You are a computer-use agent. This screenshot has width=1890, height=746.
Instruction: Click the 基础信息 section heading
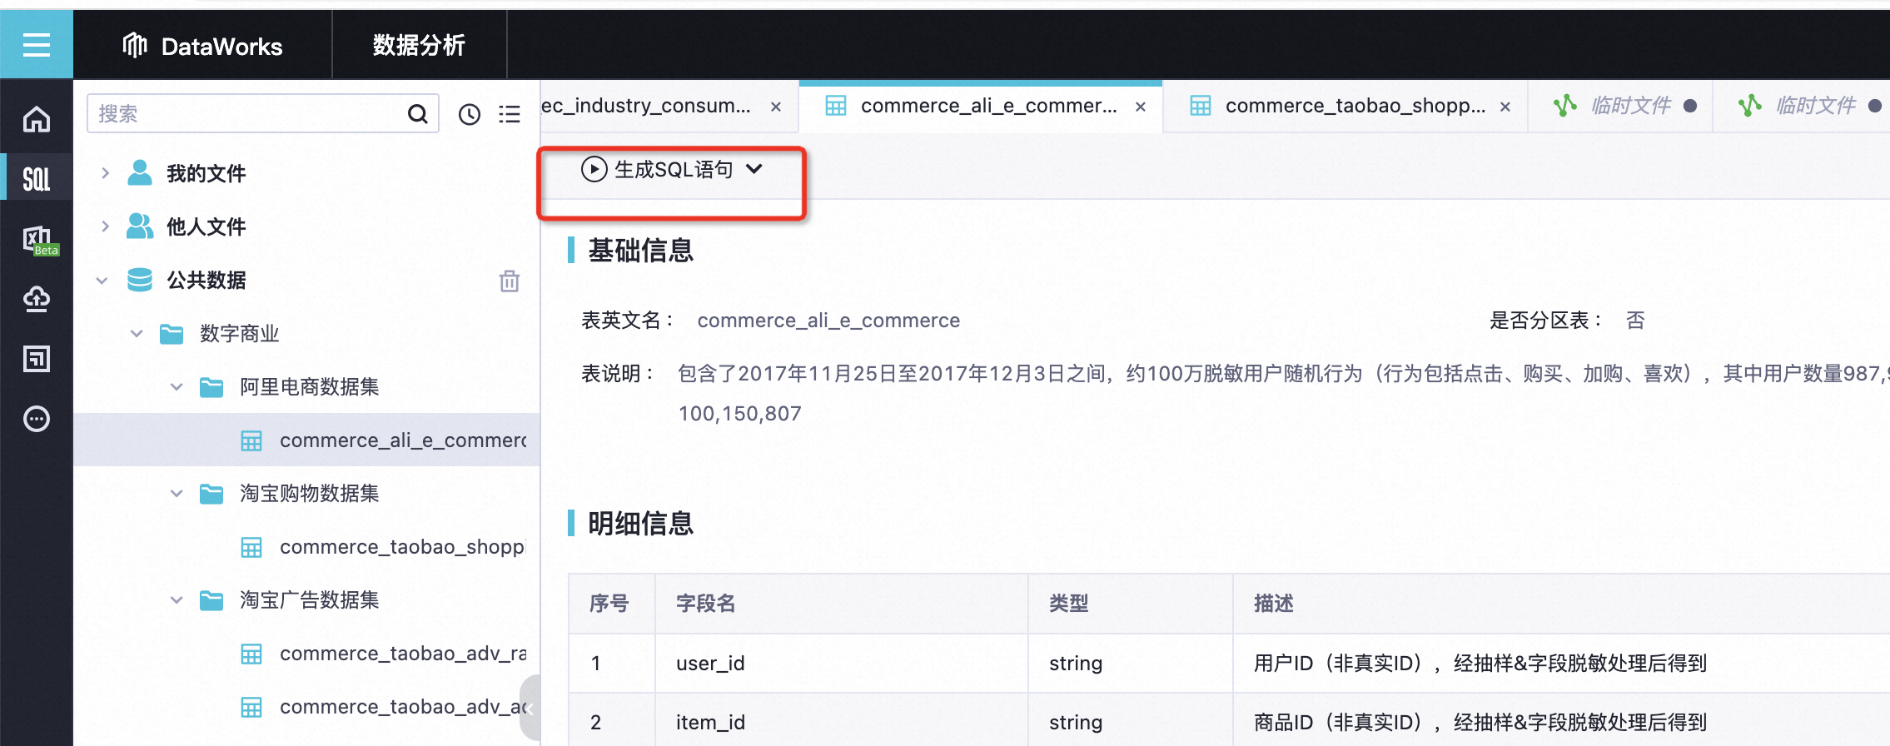(x=640, y=251)
